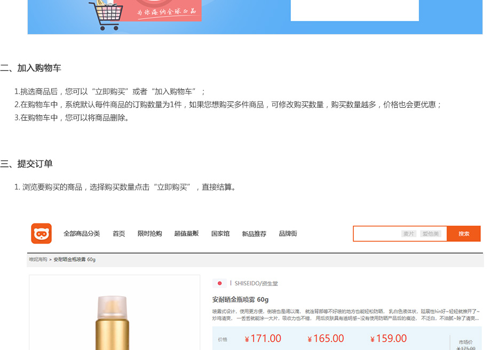The width and height of the screenshot is (491, 350).
Task: Select price ¥165.00
Action: coord(326,339)
